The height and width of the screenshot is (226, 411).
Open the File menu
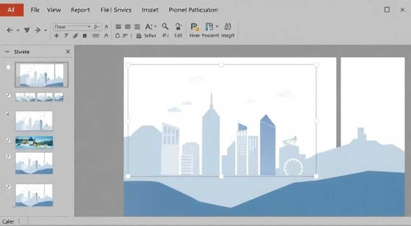[x=35, y=10]
